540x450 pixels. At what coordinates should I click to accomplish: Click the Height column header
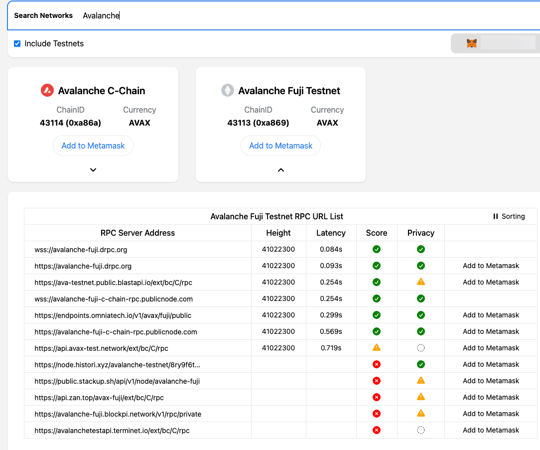click(278, 233)
